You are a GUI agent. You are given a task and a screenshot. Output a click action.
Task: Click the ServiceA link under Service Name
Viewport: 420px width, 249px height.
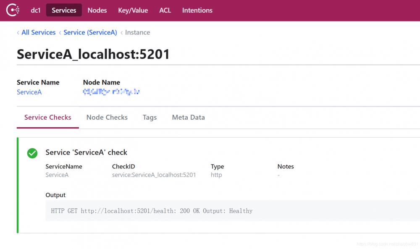pyautogui.click(x=29, y=92)
